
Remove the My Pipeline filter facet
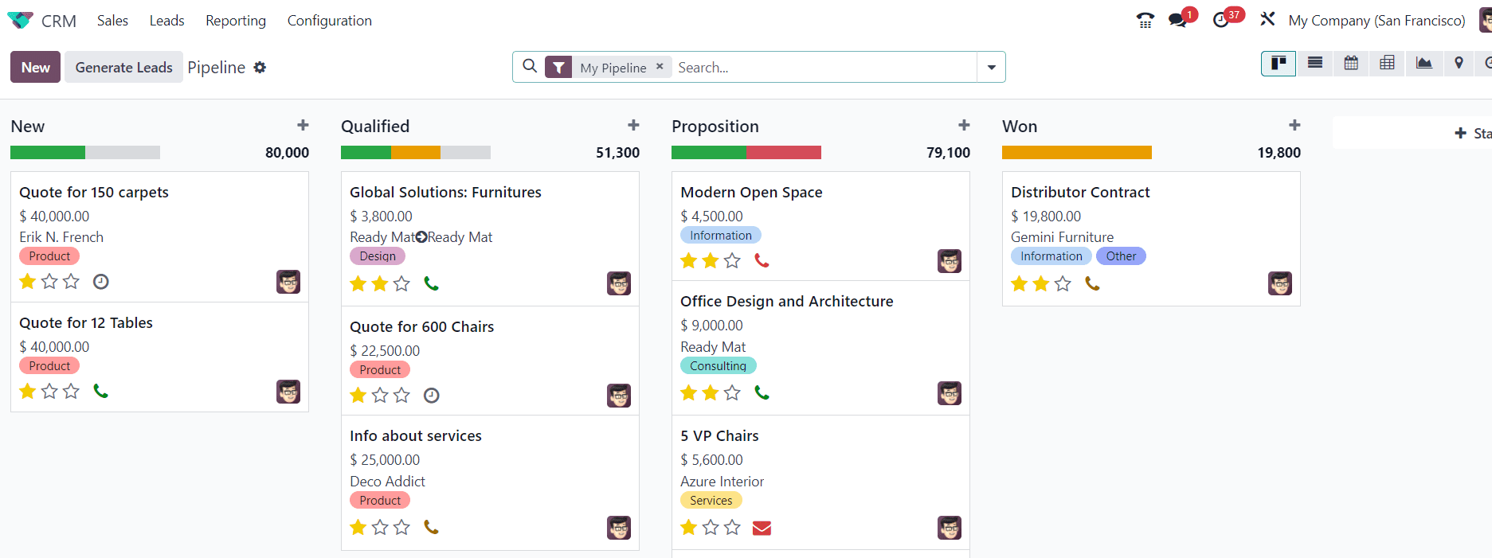(660, 67)
